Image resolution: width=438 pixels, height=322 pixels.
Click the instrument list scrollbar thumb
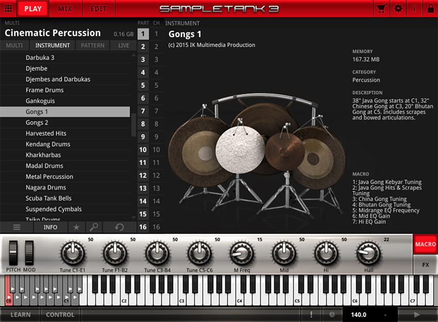tap(133, 125)
